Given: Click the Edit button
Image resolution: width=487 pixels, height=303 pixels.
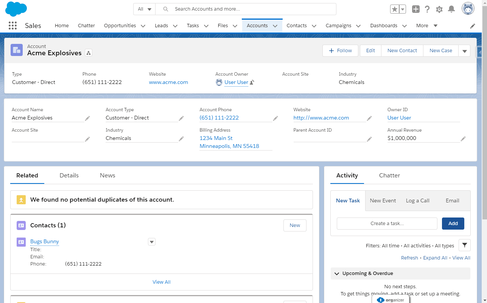Looking at the screenshot, I should [370, 51].
